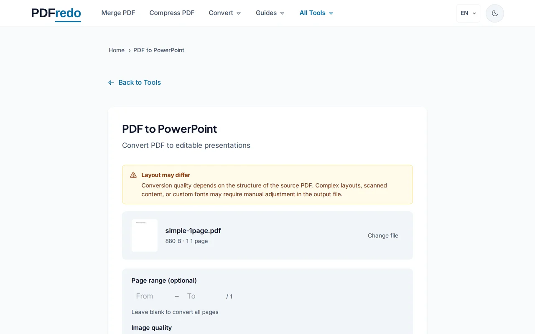Click the PDF to PowerPoint page heading
Image resolution: width=535 pixels, height=334 pixels.
click(x=169, y=129)
